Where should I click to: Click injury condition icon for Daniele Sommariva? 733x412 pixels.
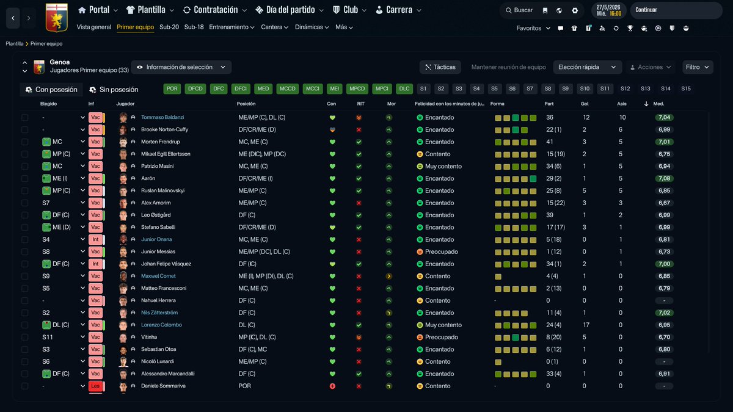coord(332,386)
